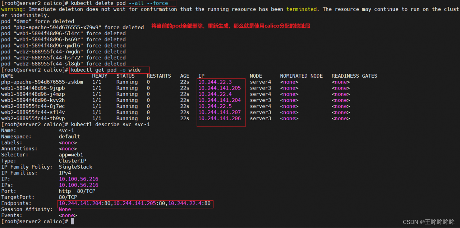The height and width of the screenshot is (228, 460).
Task: Click server3 node of the web2-688955fc44-tb9vp row
Action: coord(261,118)
